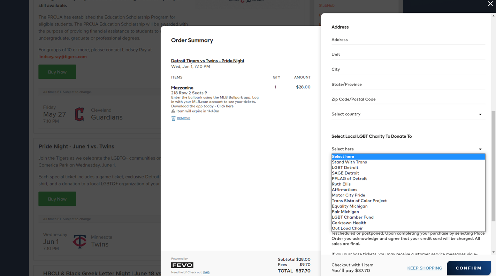496x276 pixels.
Task: Select Out Loud Choir option
Action: tap(347, 228)
